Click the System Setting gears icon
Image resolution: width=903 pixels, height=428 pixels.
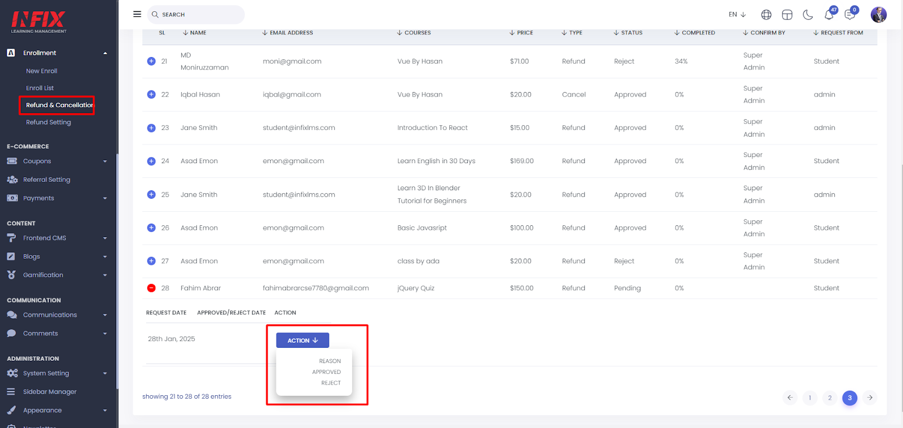pos(12,373)
